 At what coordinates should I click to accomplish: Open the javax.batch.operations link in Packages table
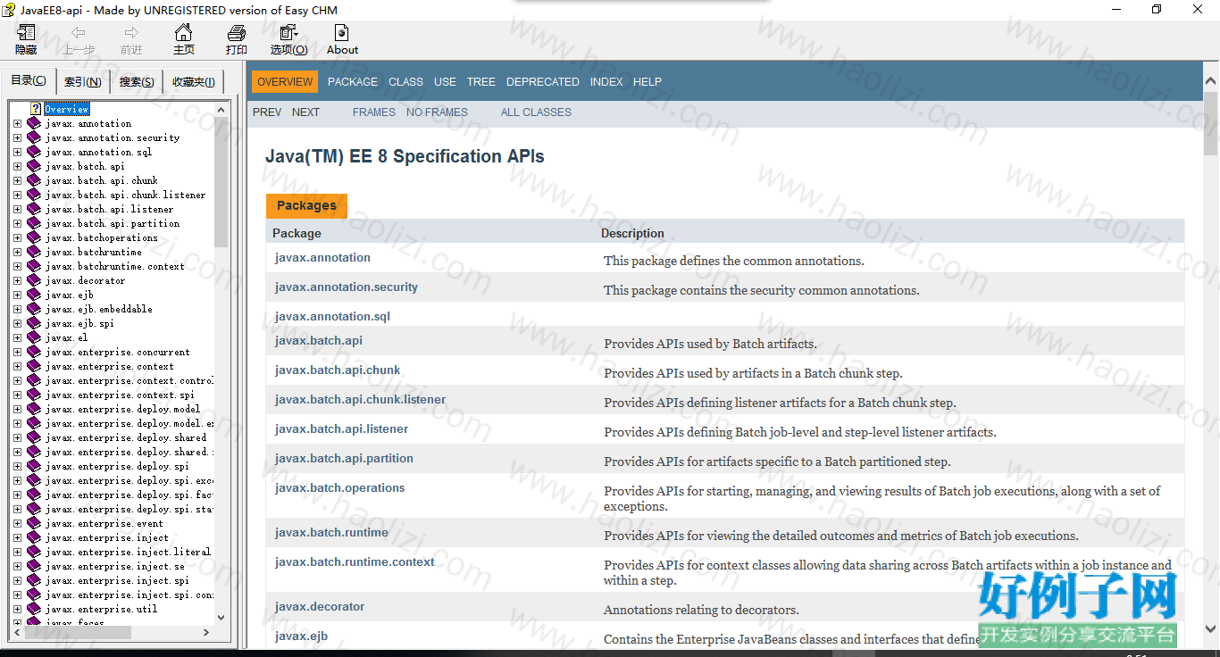pyautogui.click(x=339, y=487)
